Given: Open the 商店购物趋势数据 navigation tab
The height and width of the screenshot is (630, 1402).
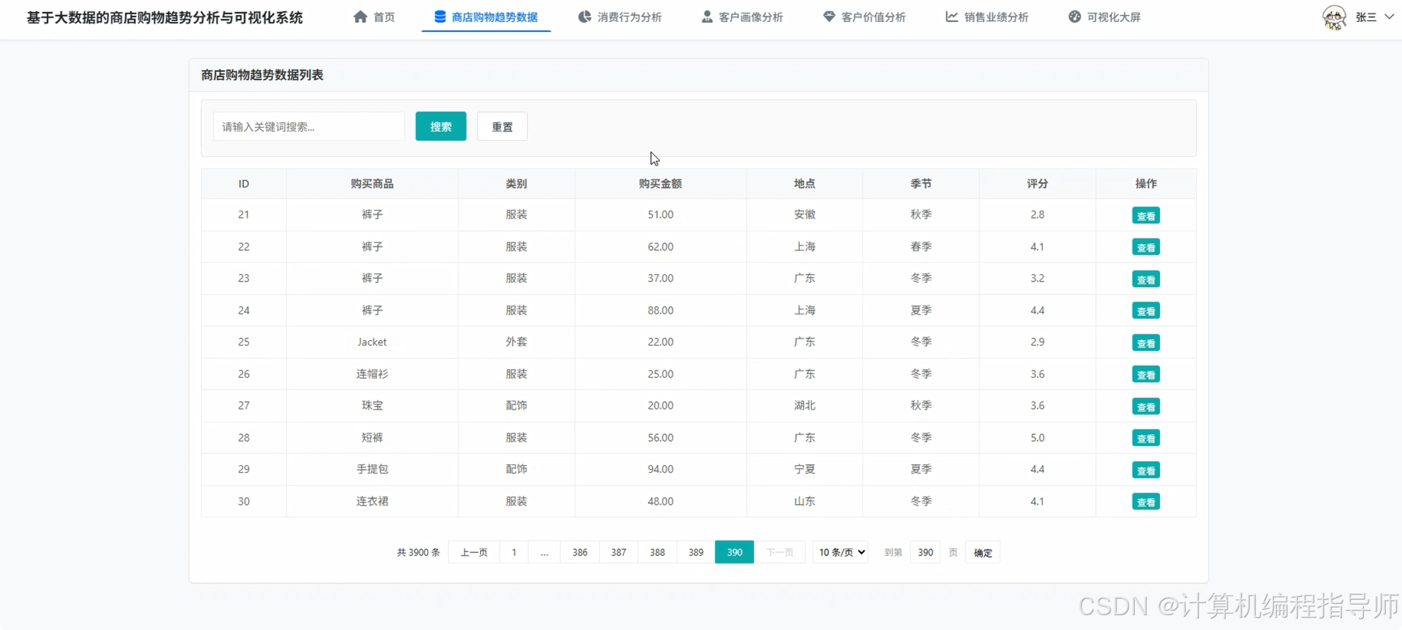Looking at the screenshot, I should 486,17.
